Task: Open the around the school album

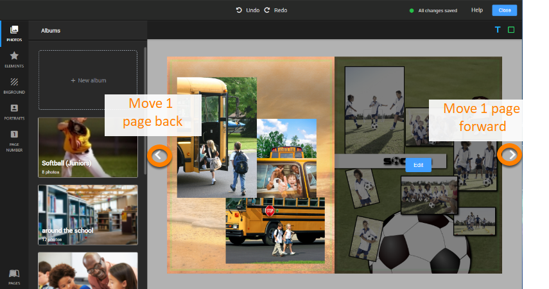Action: coord(88,215)
